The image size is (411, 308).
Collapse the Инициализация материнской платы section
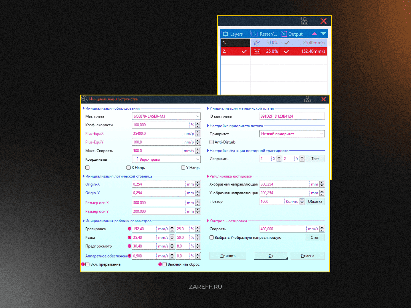point(208,108)
